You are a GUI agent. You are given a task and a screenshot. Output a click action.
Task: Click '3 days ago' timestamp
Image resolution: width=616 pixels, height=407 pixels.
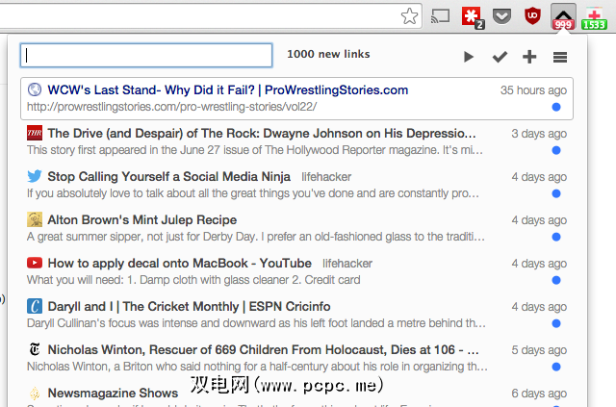point(539,134)
